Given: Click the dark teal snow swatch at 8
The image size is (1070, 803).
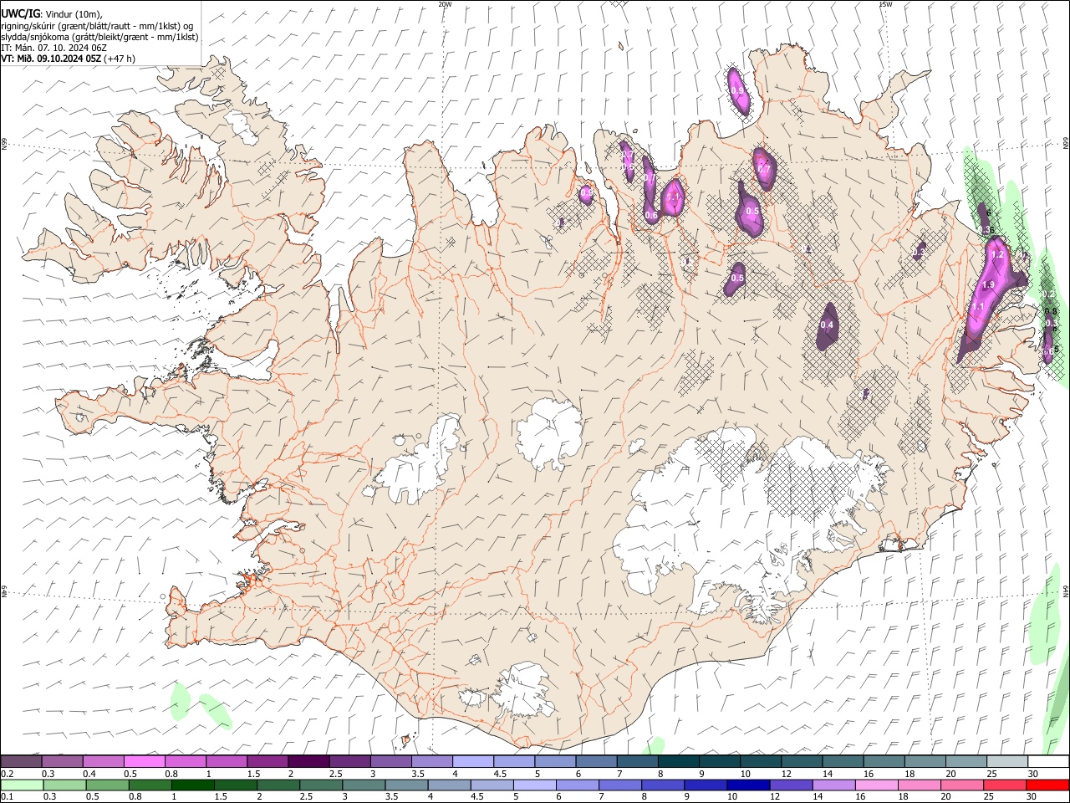Looking at the screenshot, I should (679, 761).
